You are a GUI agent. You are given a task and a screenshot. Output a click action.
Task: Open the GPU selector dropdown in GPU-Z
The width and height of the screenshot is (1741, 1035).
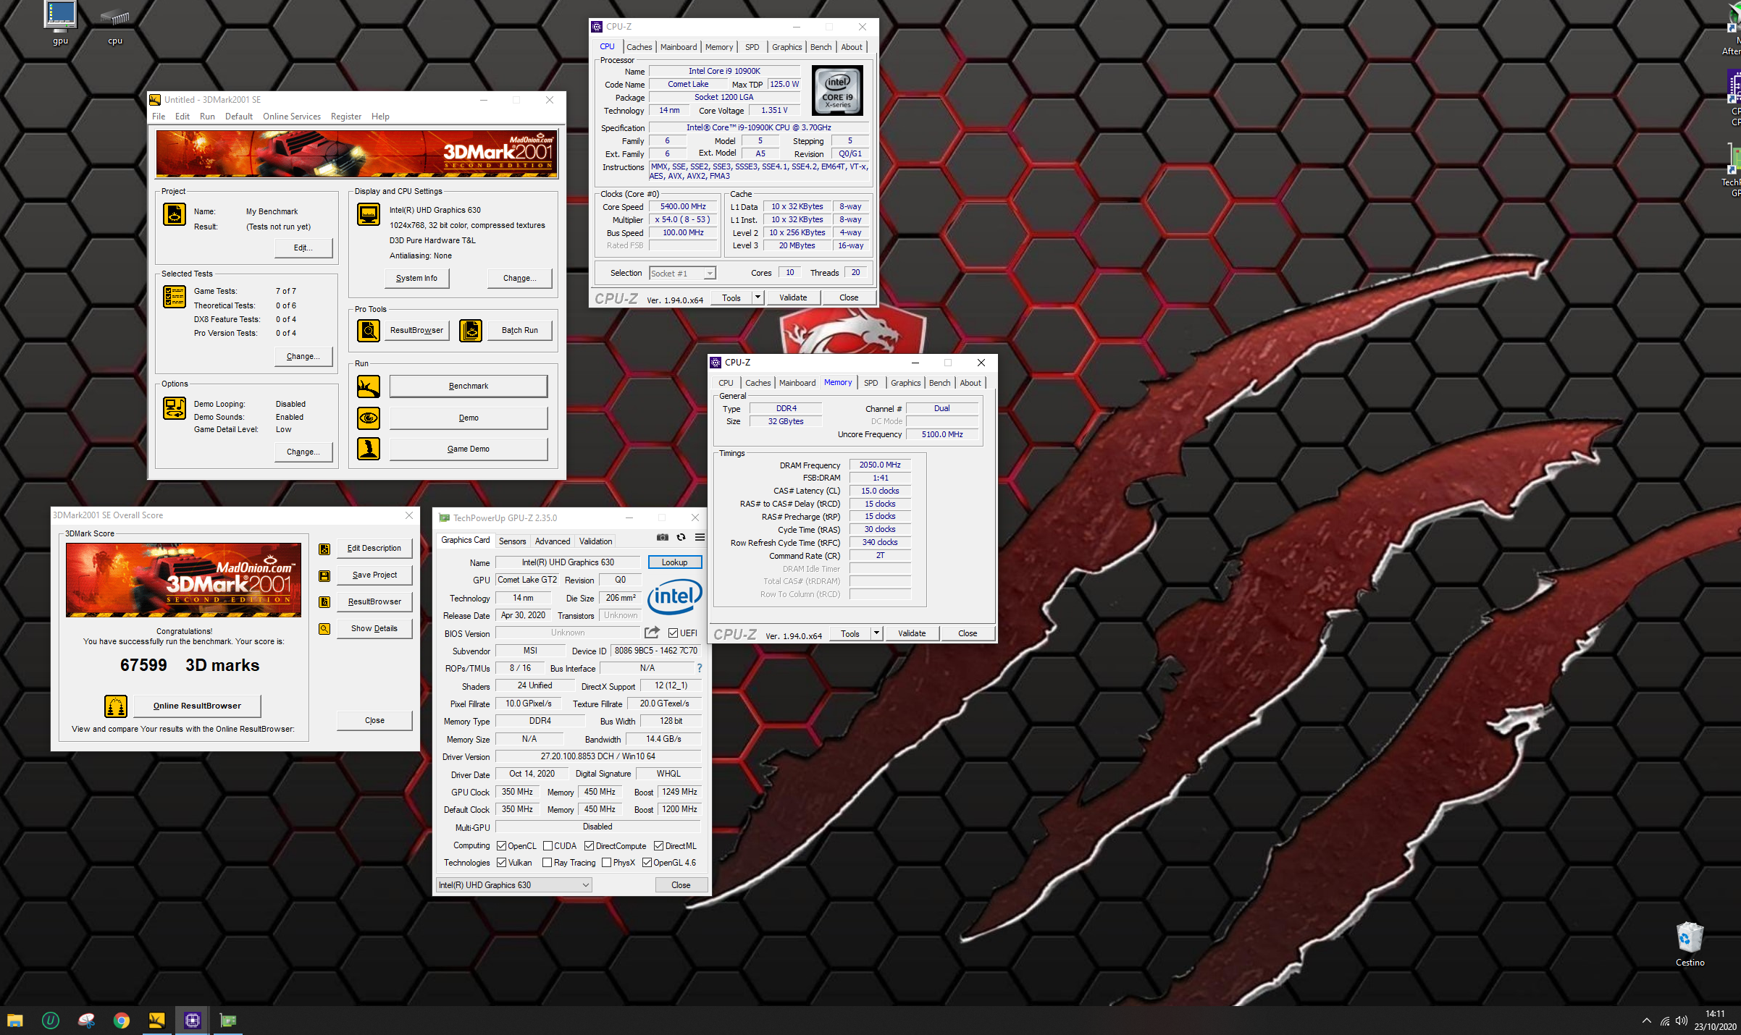tap(513, 885)
